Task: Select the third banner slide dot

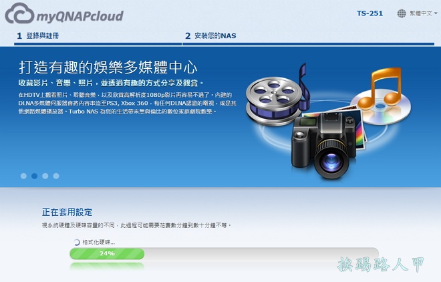Action: [45, 176]
